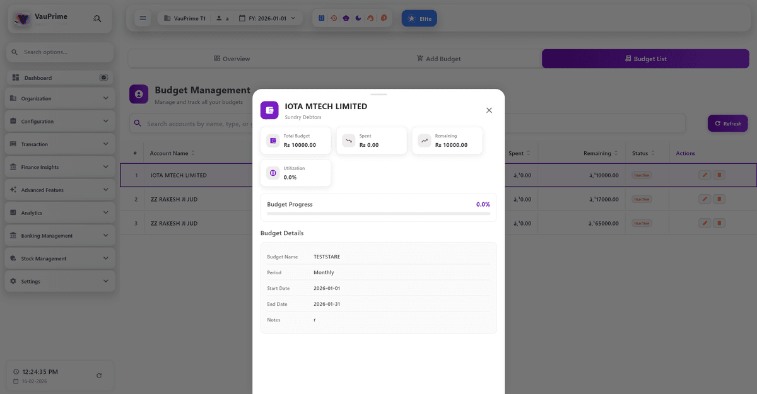757x394 pixels.
Task: Toggle dark mode with the moon icon
Action: tap(358, 18)
